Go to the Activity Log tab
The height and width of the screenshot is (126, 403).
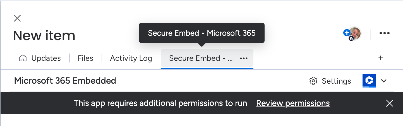tap(131, 58)
